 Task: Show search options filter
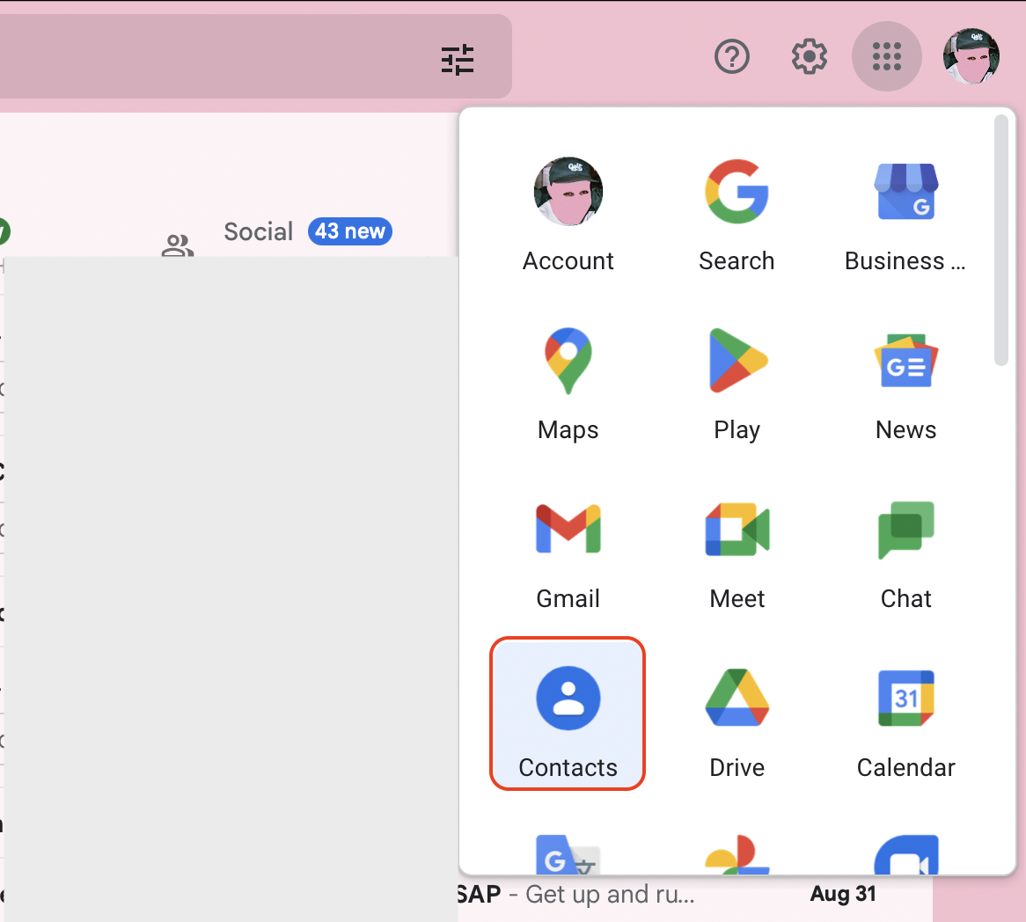click(x=458, y=59)
